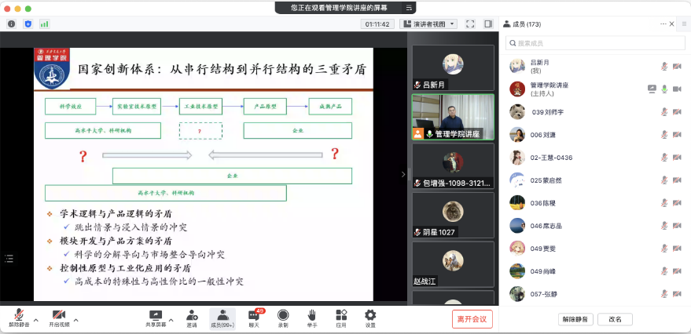Click the network signal status icon
This screenshot has width=691, height=334.
pos(44,24)
